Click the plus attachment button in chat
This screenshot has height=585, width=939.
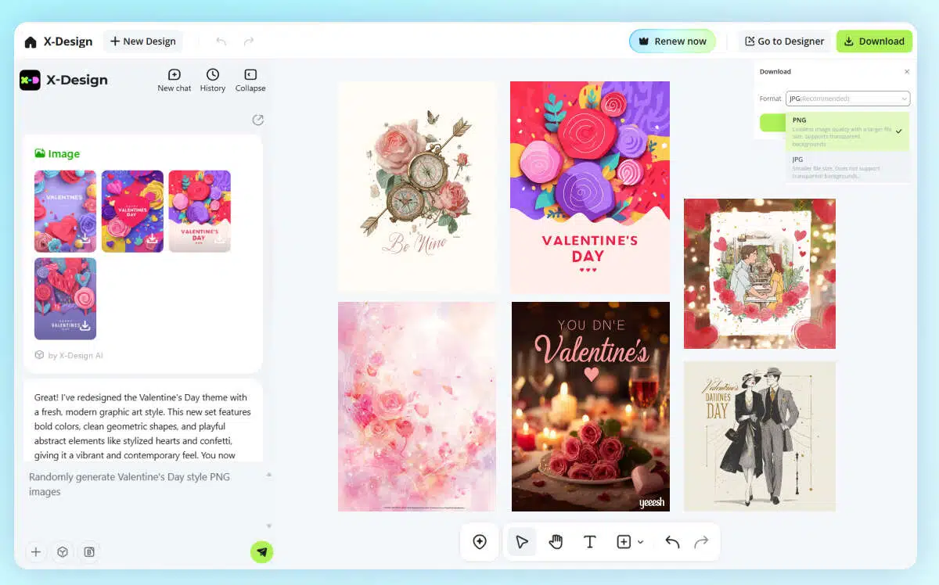[35, 552]
